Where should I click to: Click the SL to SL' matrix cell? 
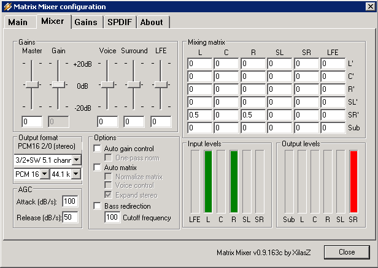pos(279,102)
